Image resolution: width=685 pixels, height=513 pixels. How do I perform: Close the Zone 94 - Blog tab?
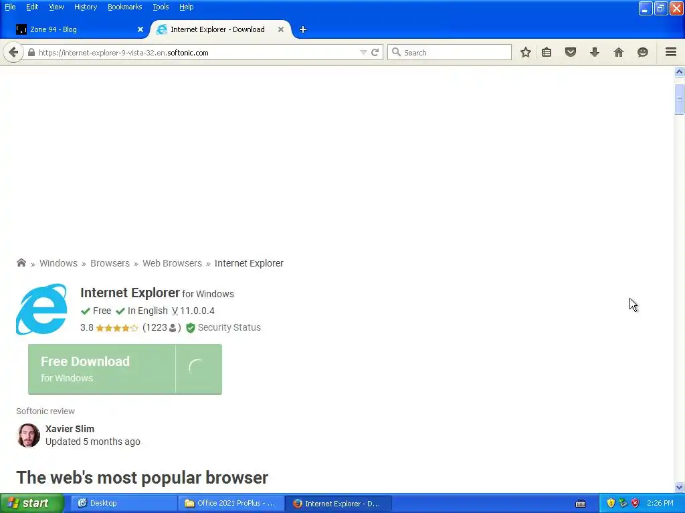tap(140, 29)
